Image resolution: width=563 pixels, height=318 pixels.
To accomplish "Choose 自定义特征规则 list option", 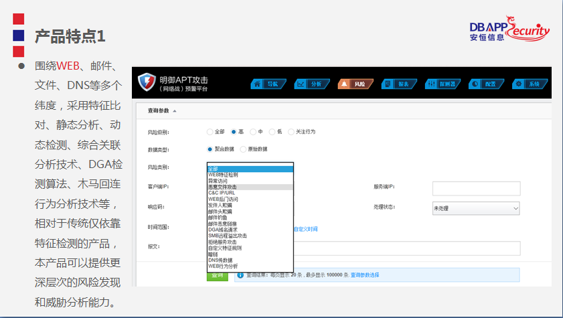I will tap(250, 248).
